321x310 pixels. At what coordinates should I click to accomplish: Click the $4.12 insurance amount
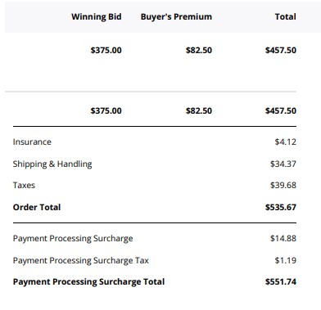point(286,142)
